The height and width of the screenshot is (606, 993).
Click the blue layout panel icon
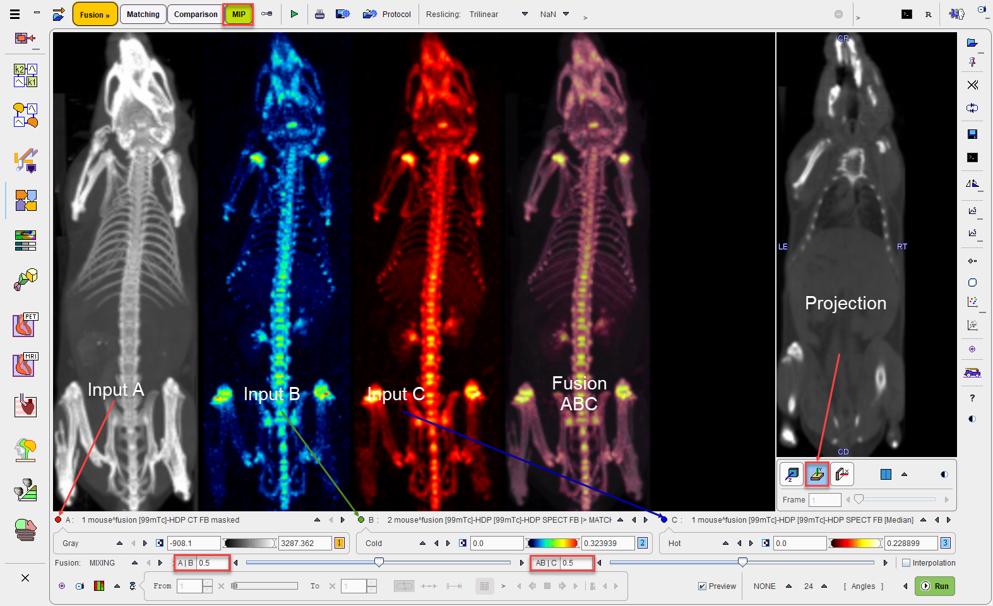(886, 474)
